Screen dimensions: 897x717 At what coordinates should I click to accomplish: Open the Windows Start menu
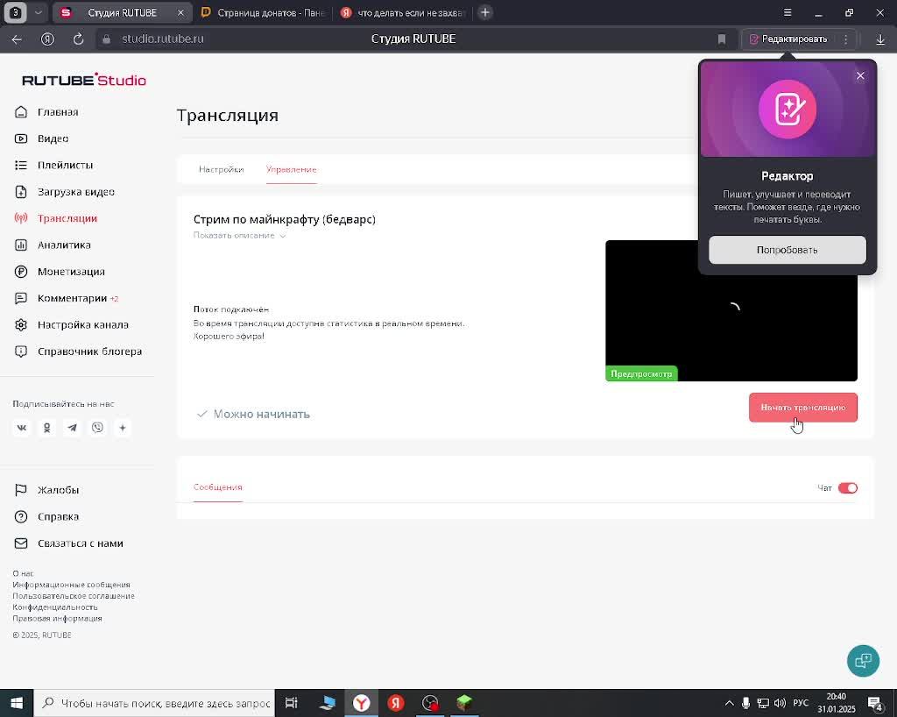click(x=17, y=703)
